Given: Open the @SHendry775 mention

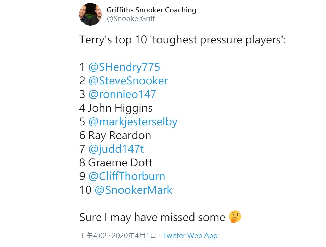Looking at the screenshot, I should [x=124, y=67].
